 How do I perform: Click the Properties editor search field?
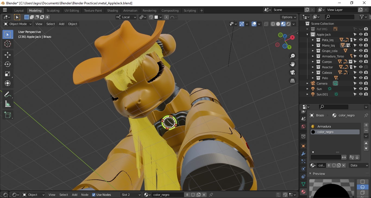point(334,107)
